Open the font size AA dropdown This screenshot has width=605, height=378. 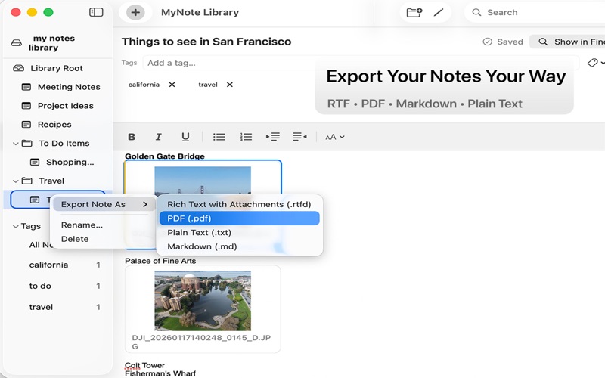tap(334, 137)
